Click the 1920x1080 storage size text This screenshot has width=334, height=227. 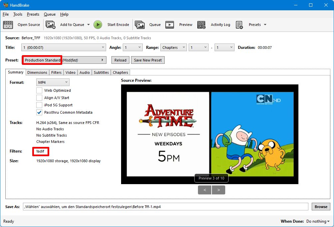tap(69, 161)
